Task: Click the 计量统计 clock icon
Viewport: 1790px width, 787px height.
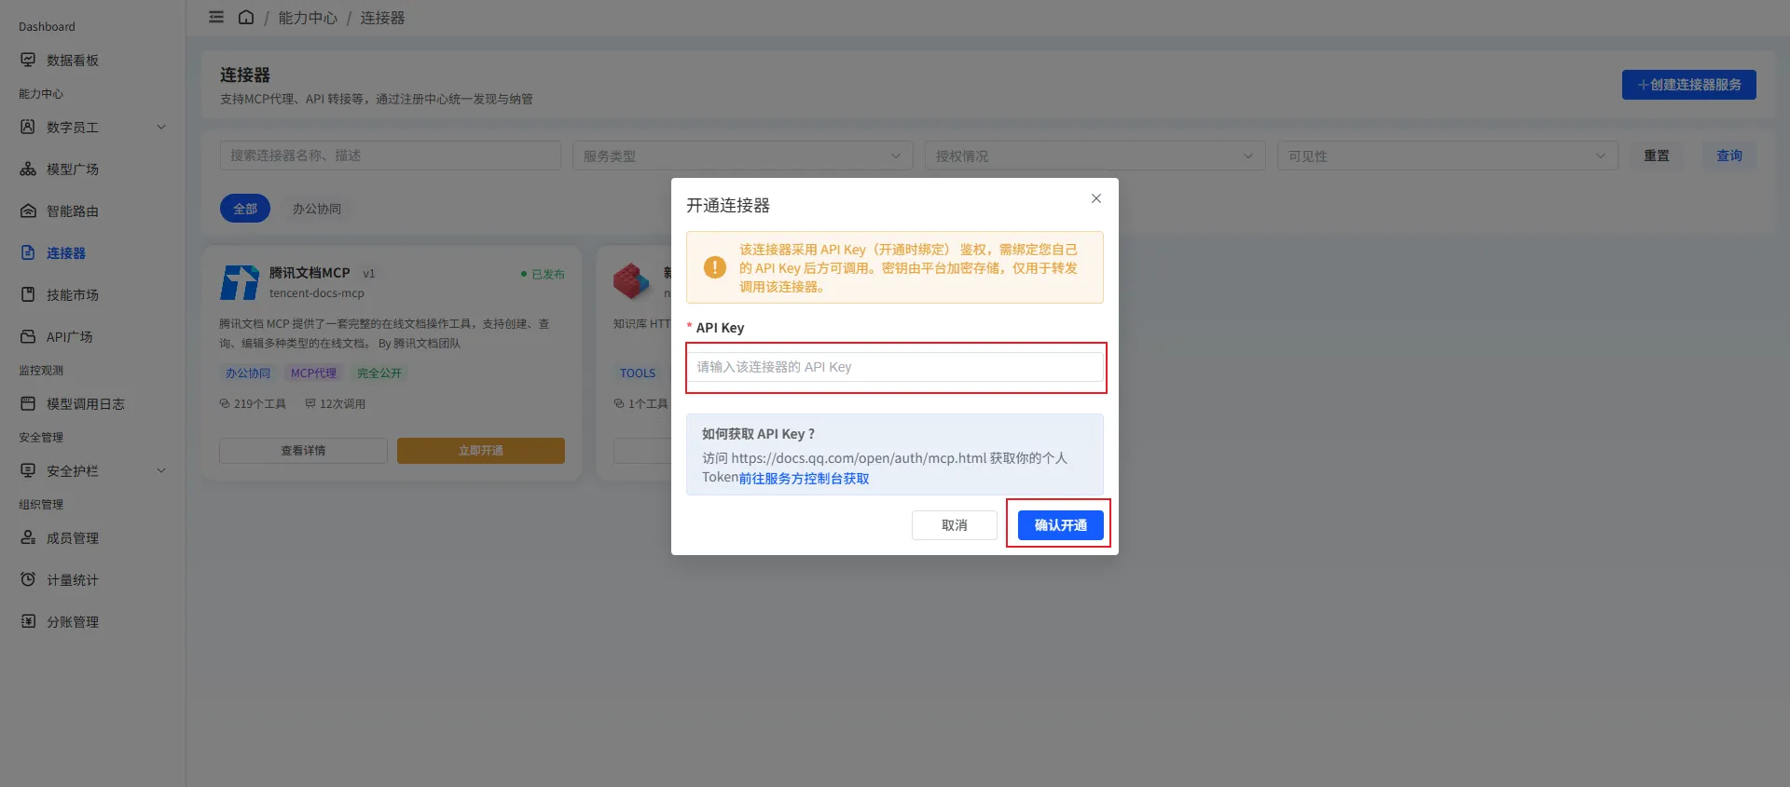Action: [28, 579]
